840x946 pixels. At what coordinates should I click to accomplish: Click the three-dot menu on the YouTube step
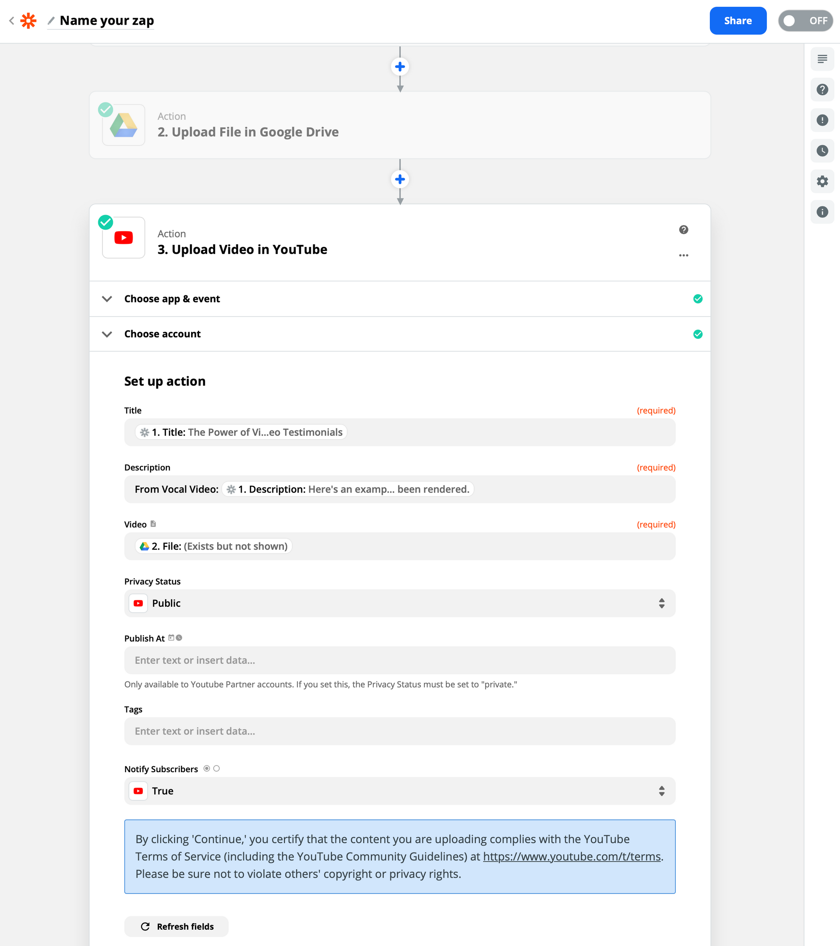click(683, 255)
